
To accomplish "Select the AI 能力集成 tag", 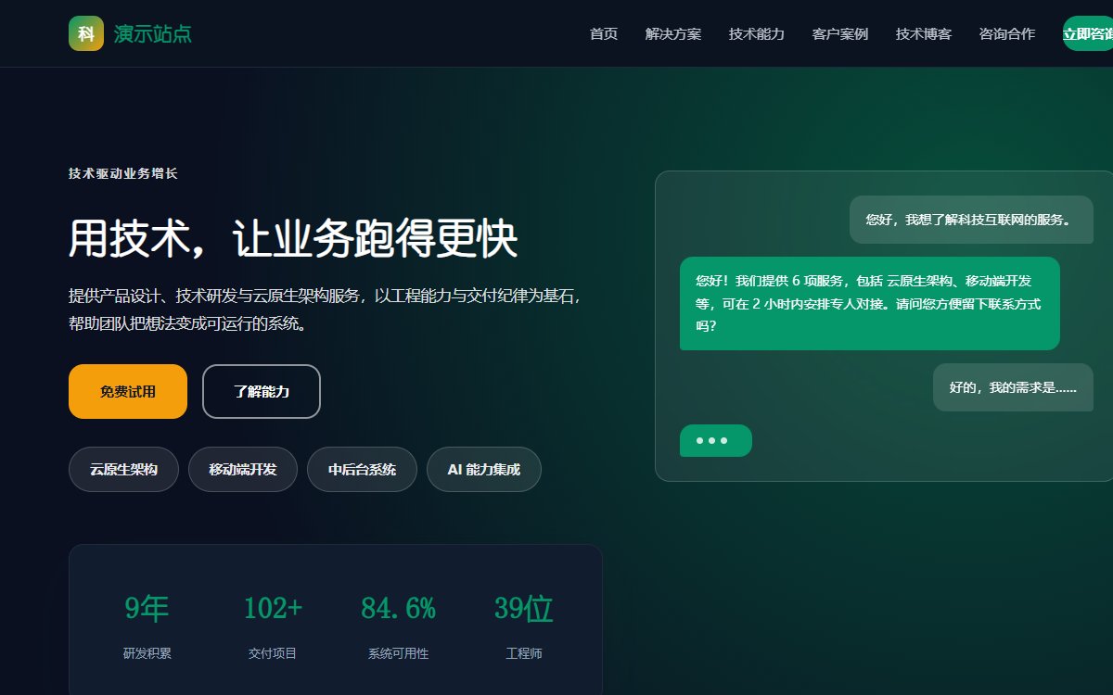I will coord(484,470).
